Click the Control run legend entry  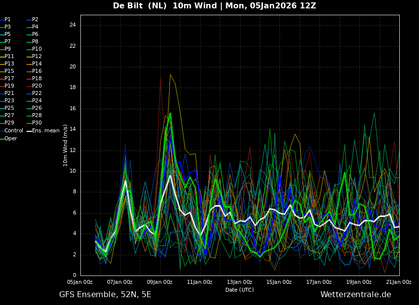pos(11,131)
